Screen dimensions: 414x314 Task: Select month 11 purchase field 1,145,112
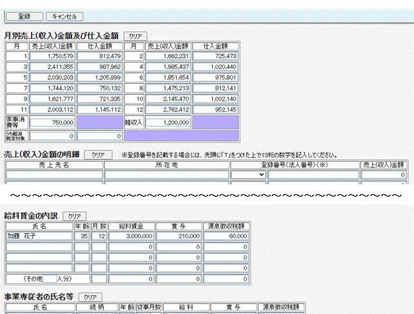click(x=100, y=110)
